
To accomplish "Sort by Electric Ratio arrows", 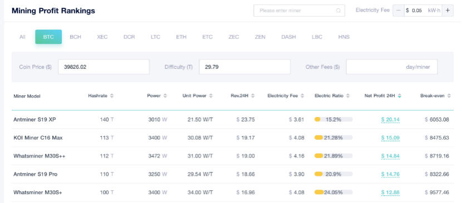I will [348, 96].
